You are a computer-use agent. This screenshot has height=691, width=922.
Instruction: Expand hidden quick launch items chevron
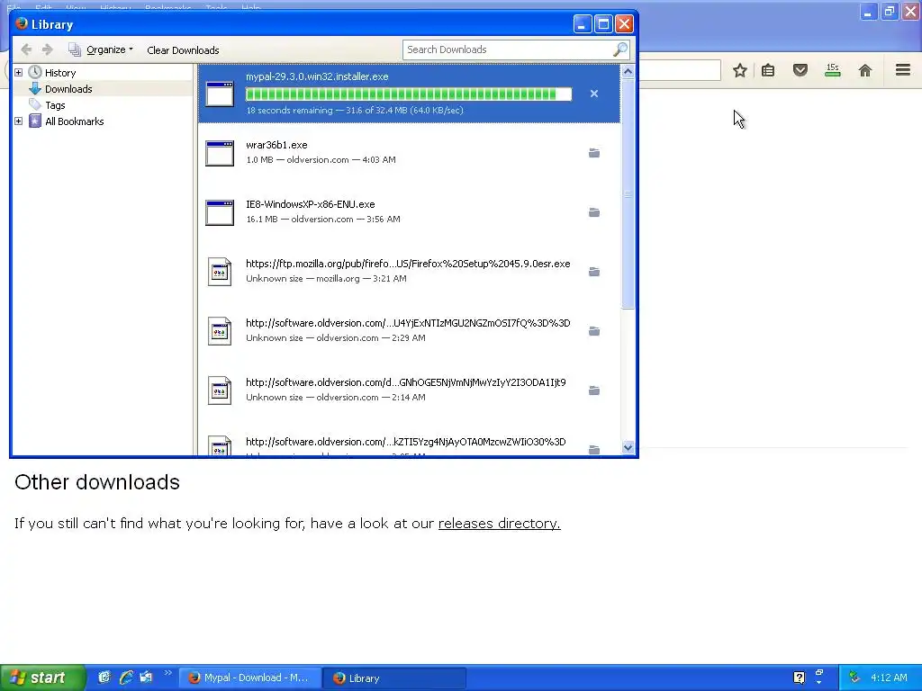coord(167,673)
